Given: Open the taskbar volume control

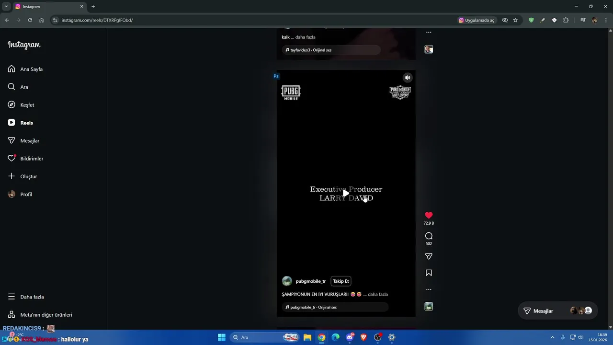Looking at the screenshot, I should [x=580, y=337].
